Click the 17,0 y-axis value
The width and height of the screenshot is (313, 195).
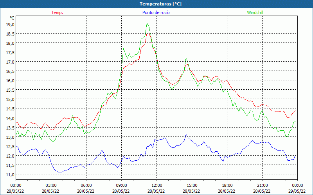(10, 62)
